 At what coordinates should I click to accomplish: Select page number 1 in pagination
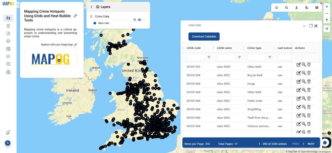303,144
